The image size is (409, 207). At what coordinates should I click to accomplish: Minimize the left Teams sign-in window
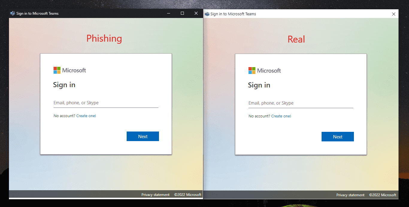click(169, 13)
